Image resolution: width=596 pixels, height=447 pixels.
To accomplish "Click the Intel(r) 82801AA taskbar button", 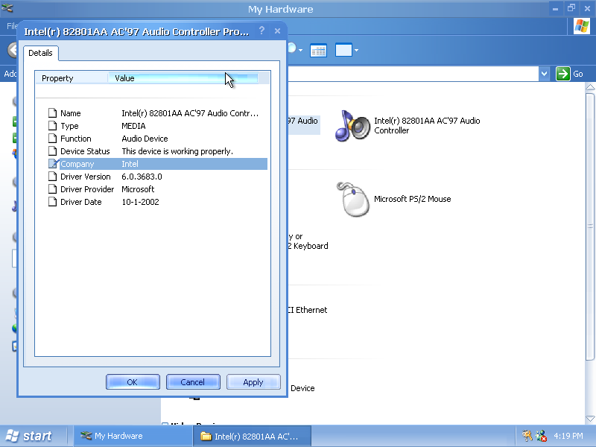I will 253,436.
